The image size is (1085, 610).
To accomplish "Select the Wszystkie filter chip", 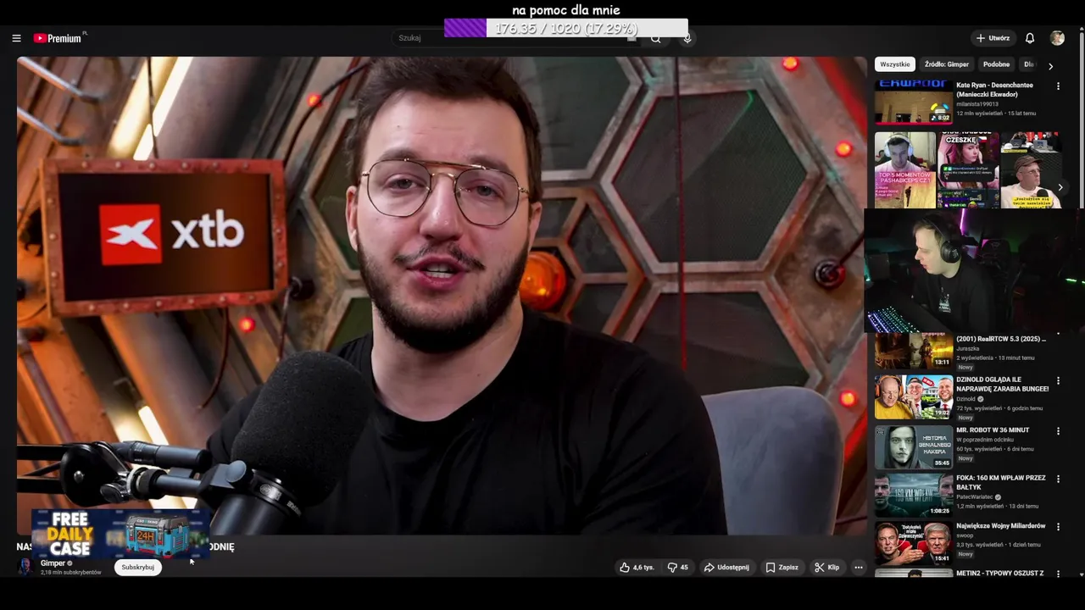I will [894, 64].
